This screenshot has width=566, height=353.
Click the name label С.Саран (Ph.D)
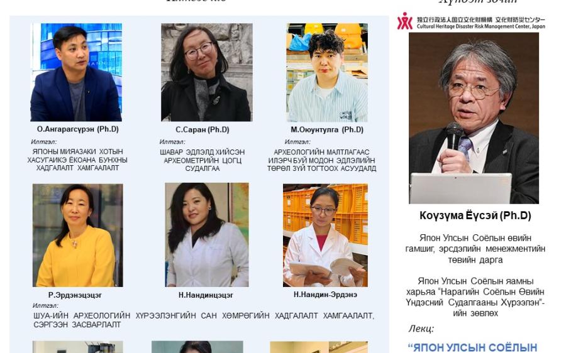point(203,129)
